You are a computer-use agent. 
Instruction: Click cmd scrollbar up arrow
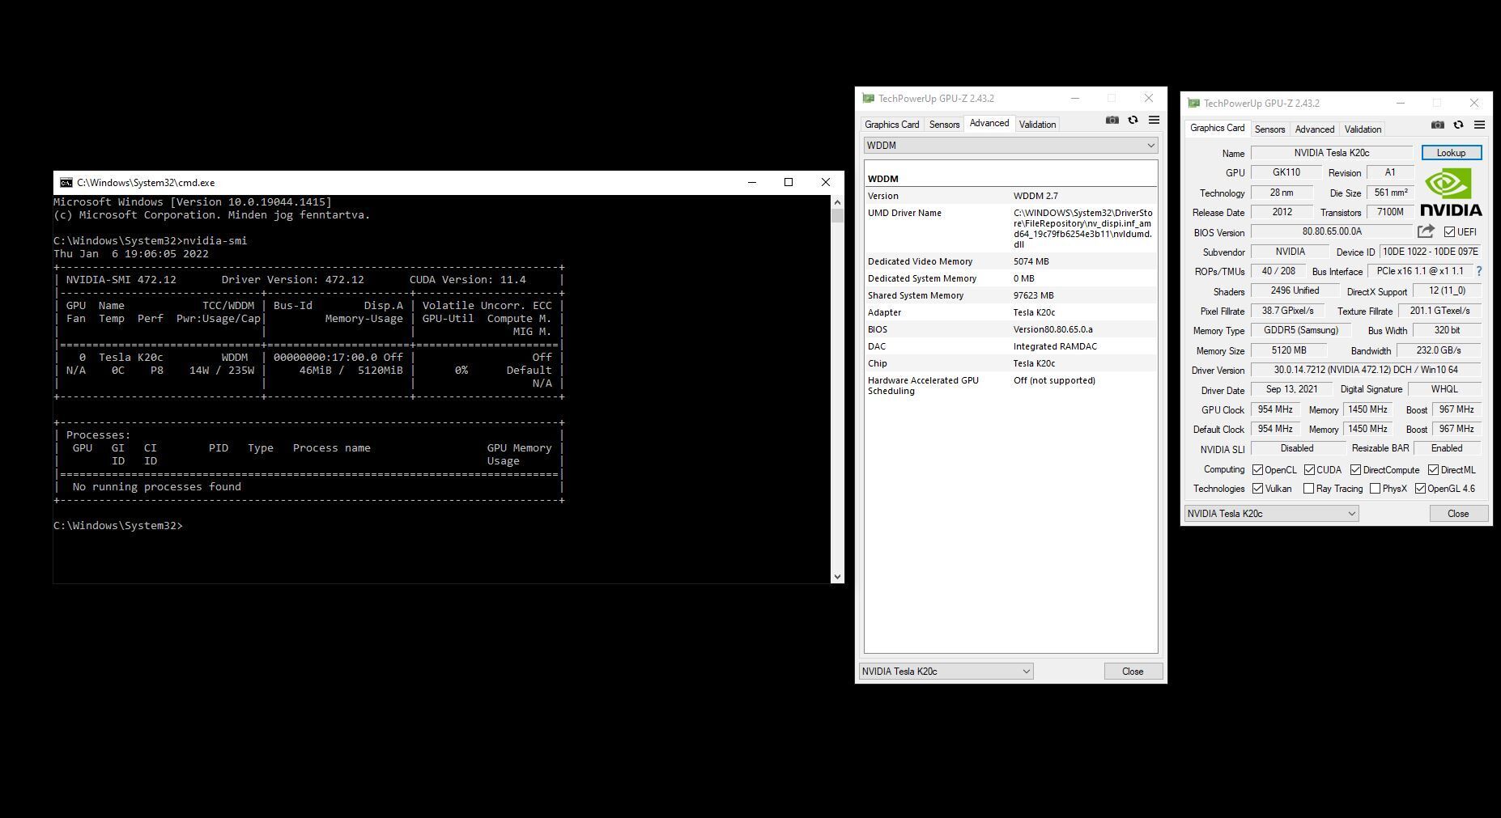point(837,201)
